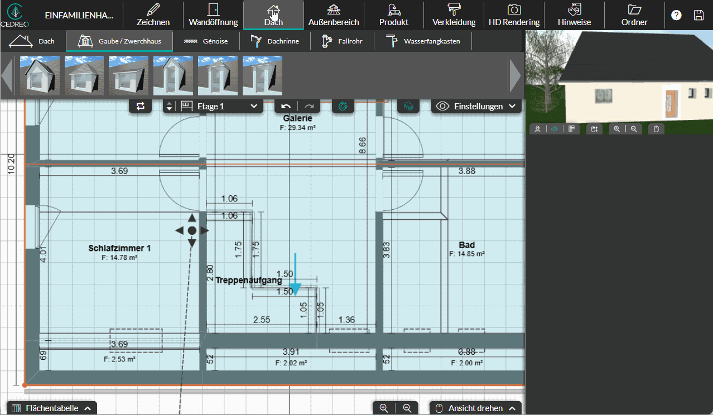Select the Bad room label
Image resolution: width=713 pixels, height=415 pixels.
point(467,245)
